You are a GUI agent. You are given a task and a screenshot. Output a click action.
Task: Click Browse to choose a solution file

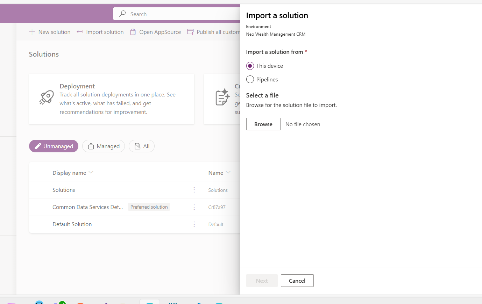[263, 124]
